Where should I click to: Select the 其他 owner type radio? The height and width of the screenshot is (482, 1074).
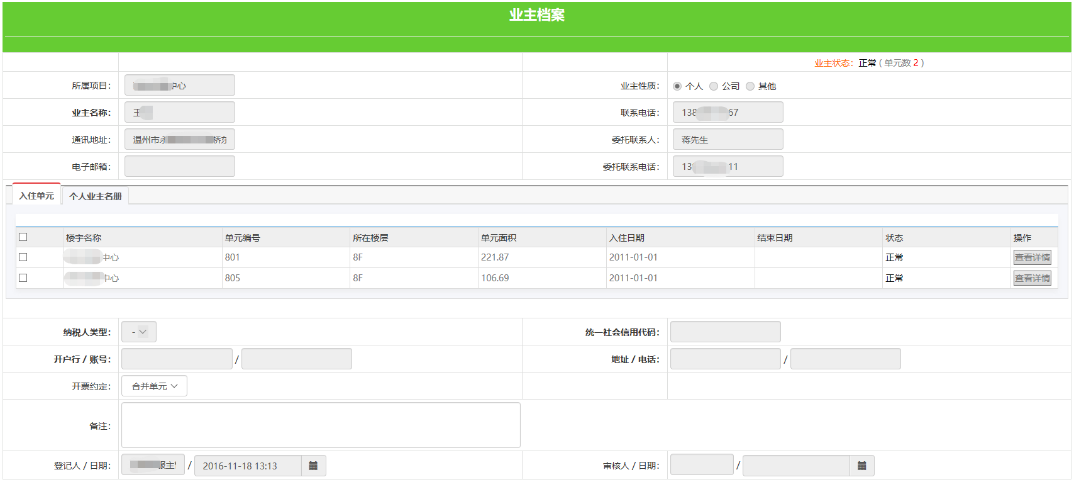click(750, 86)
